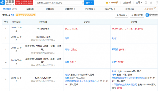Screen dimensions: 158x91
Task: Click the Qcc.com logo icon
Action: click(3, 2)
